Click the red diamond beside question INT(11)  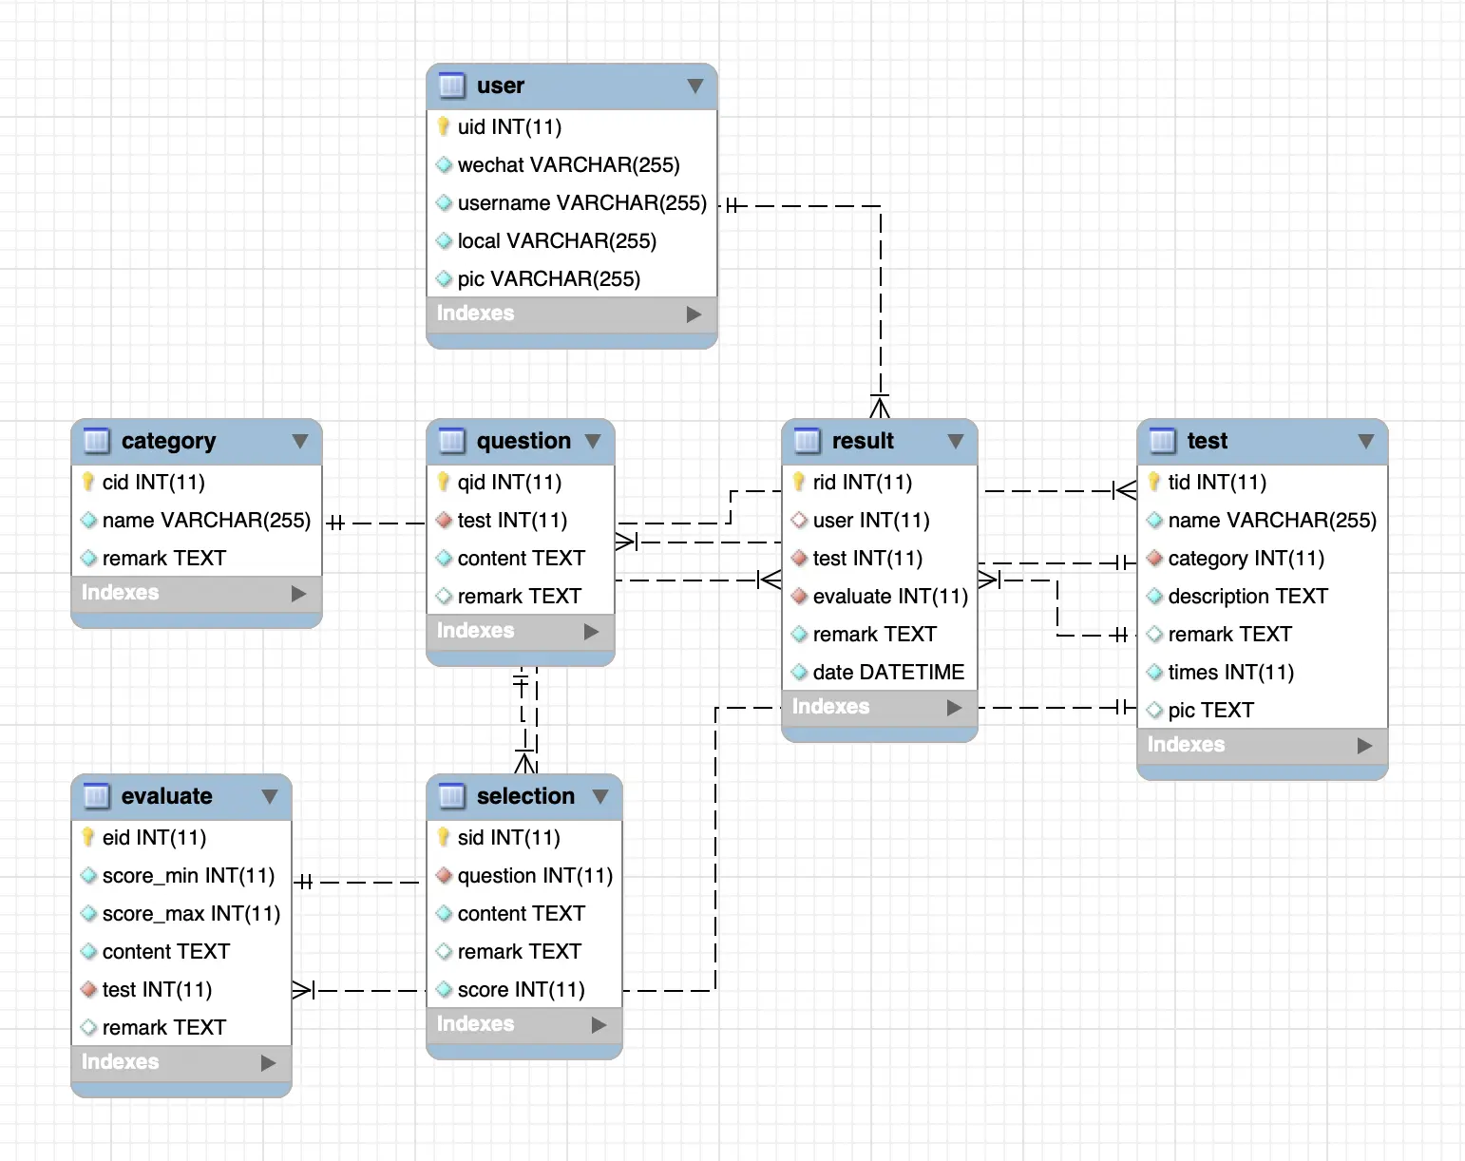(x=444, y=875)
